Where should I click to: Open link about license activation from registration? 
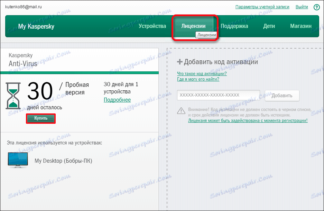[x=248, y=121]
